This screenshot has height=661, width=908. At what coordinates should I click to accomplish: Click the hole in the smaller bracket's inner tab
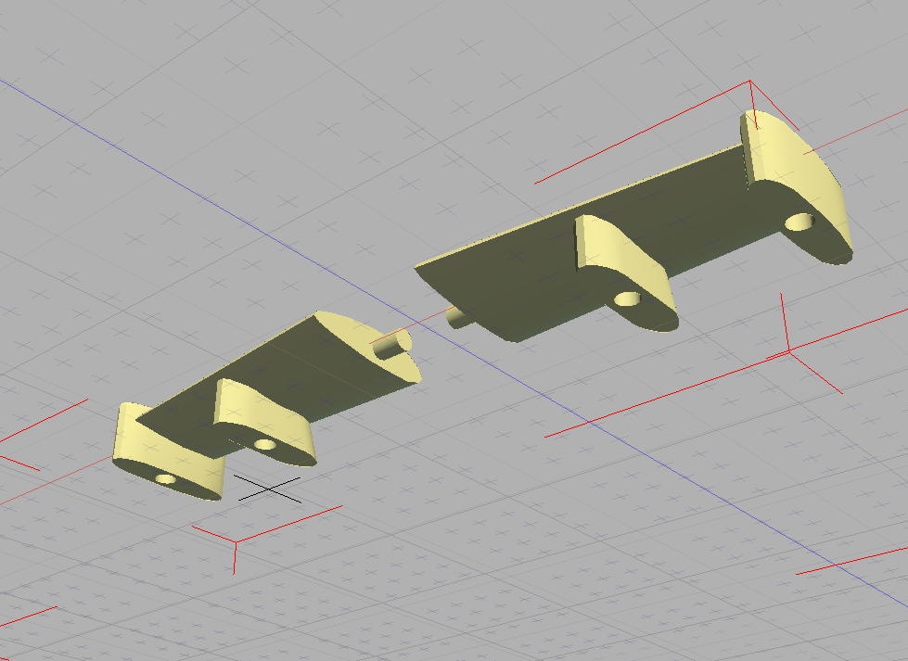coord(265,444)
